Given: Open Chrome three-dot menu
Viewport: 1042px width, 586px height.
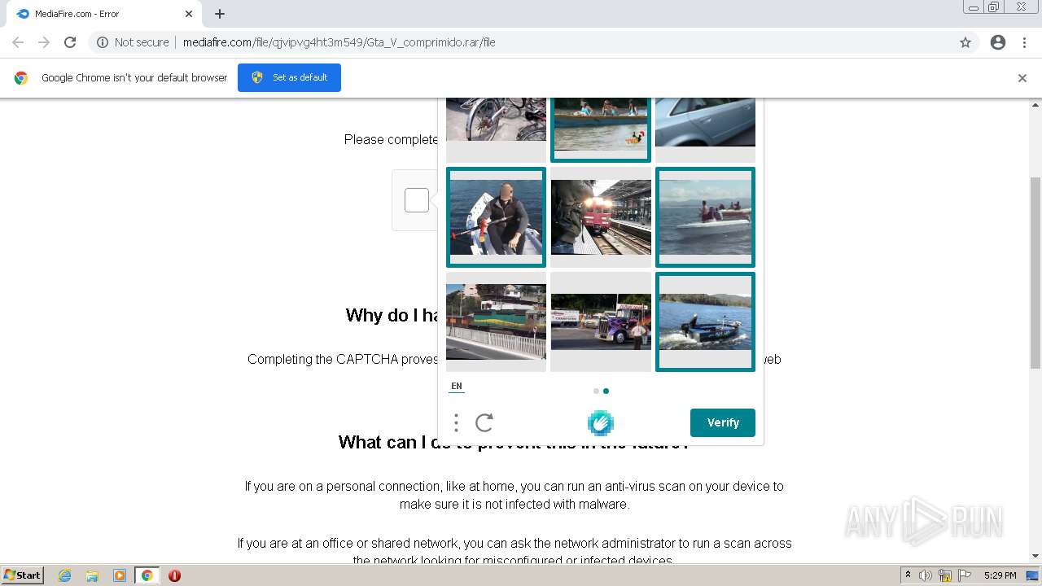Looking at the screenshot, I should click(1024, 42).
